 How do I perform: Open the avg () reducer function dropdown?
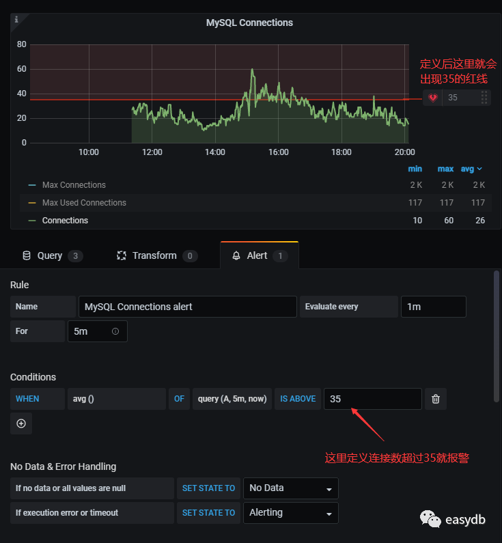pyautogui.click(x=116, y=399)
